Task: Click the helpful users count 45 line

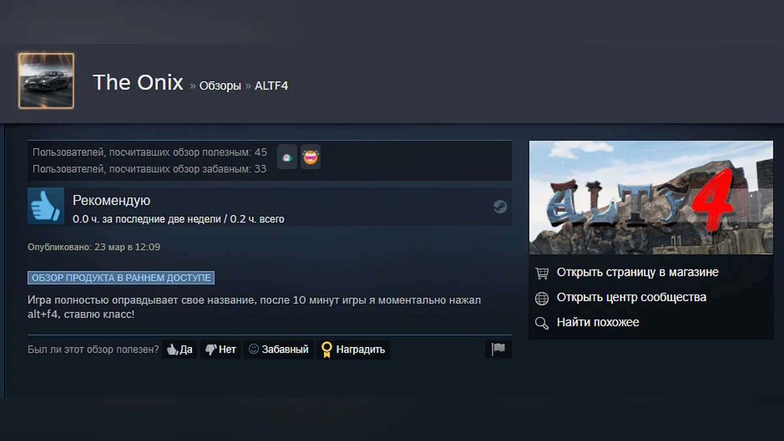Action: pyautogui.click(x=150, y=152)
